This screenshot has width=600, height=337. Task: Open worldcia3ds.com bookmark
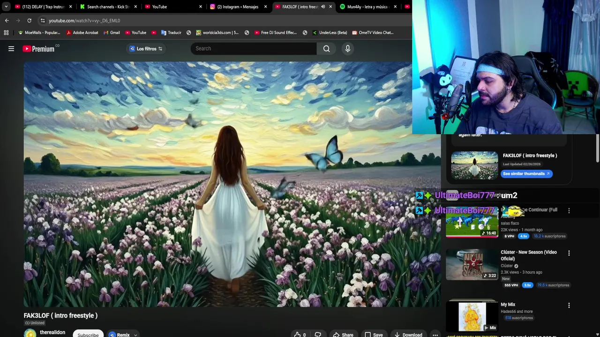pos(217,33)
